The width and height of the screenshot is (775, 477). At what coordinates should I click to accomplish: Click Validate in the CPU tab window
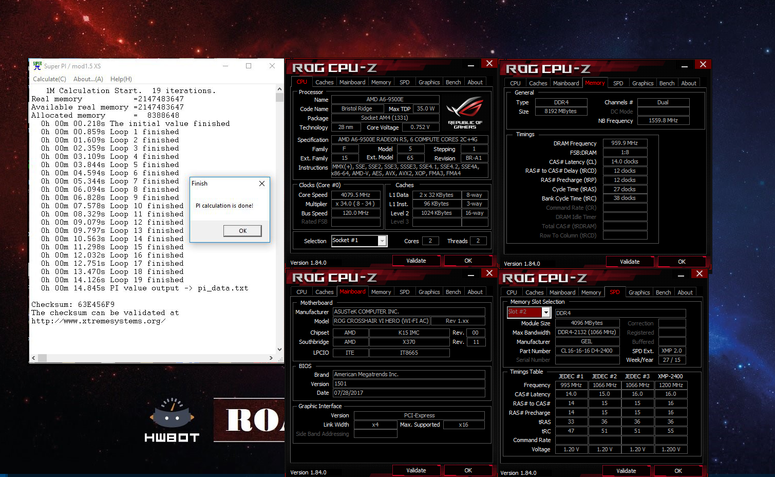click(416, 261)
